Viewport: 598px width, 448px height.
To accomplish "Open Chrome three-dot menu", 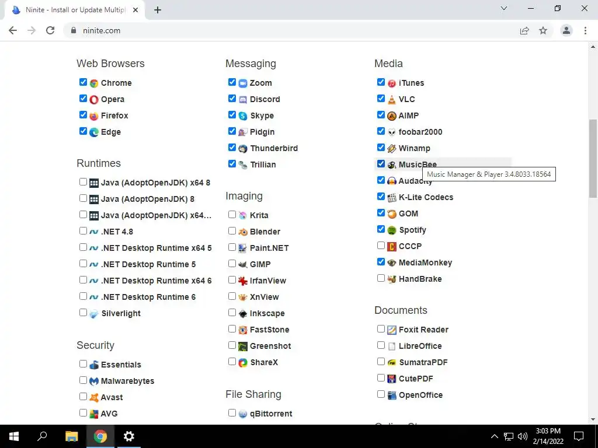I will 585,30.
